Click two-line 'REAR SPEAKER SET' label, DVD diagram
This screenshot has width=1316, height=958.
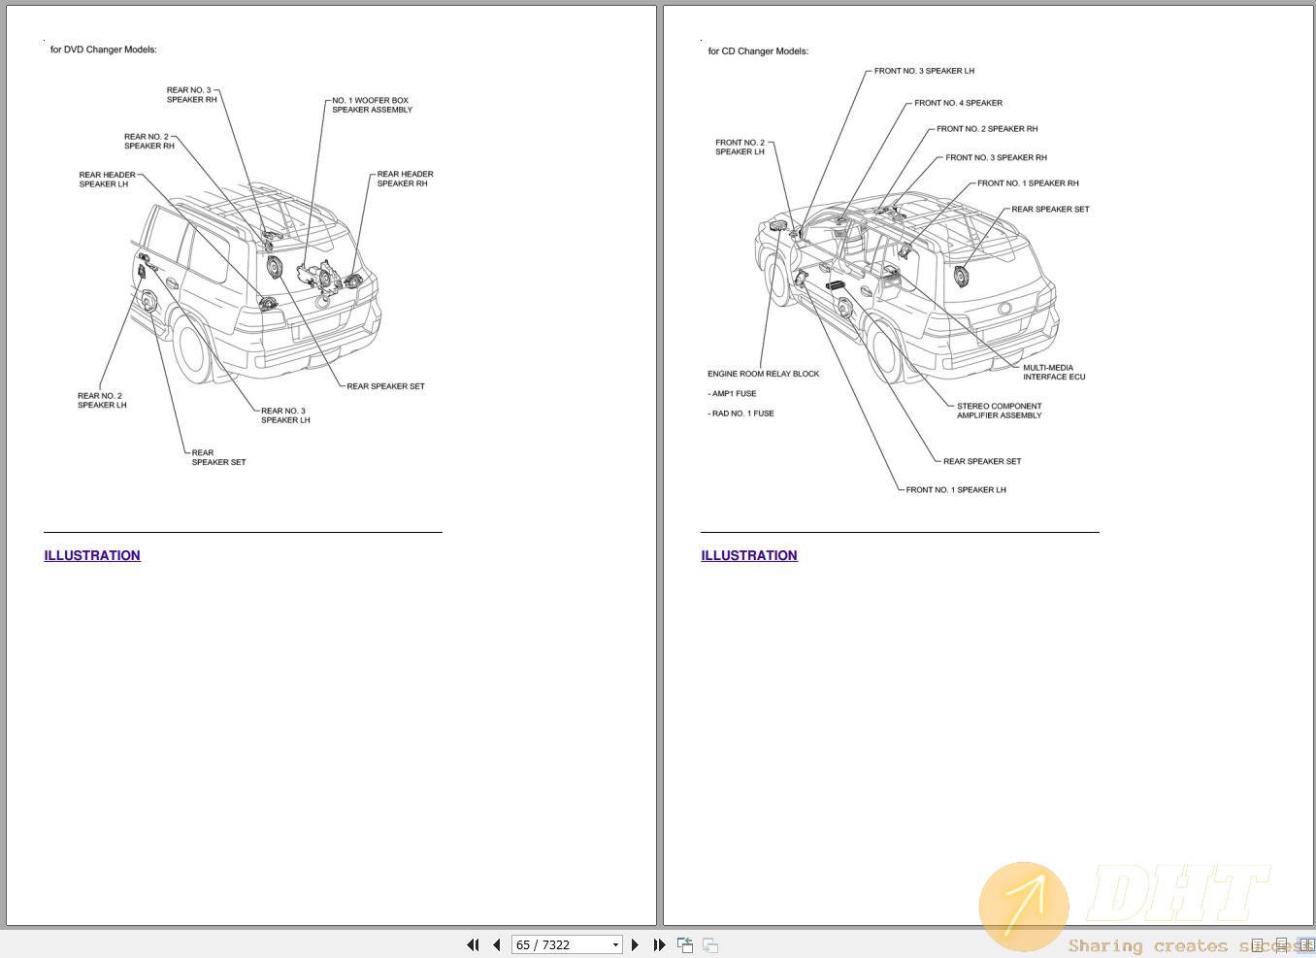tap(218, 457)
